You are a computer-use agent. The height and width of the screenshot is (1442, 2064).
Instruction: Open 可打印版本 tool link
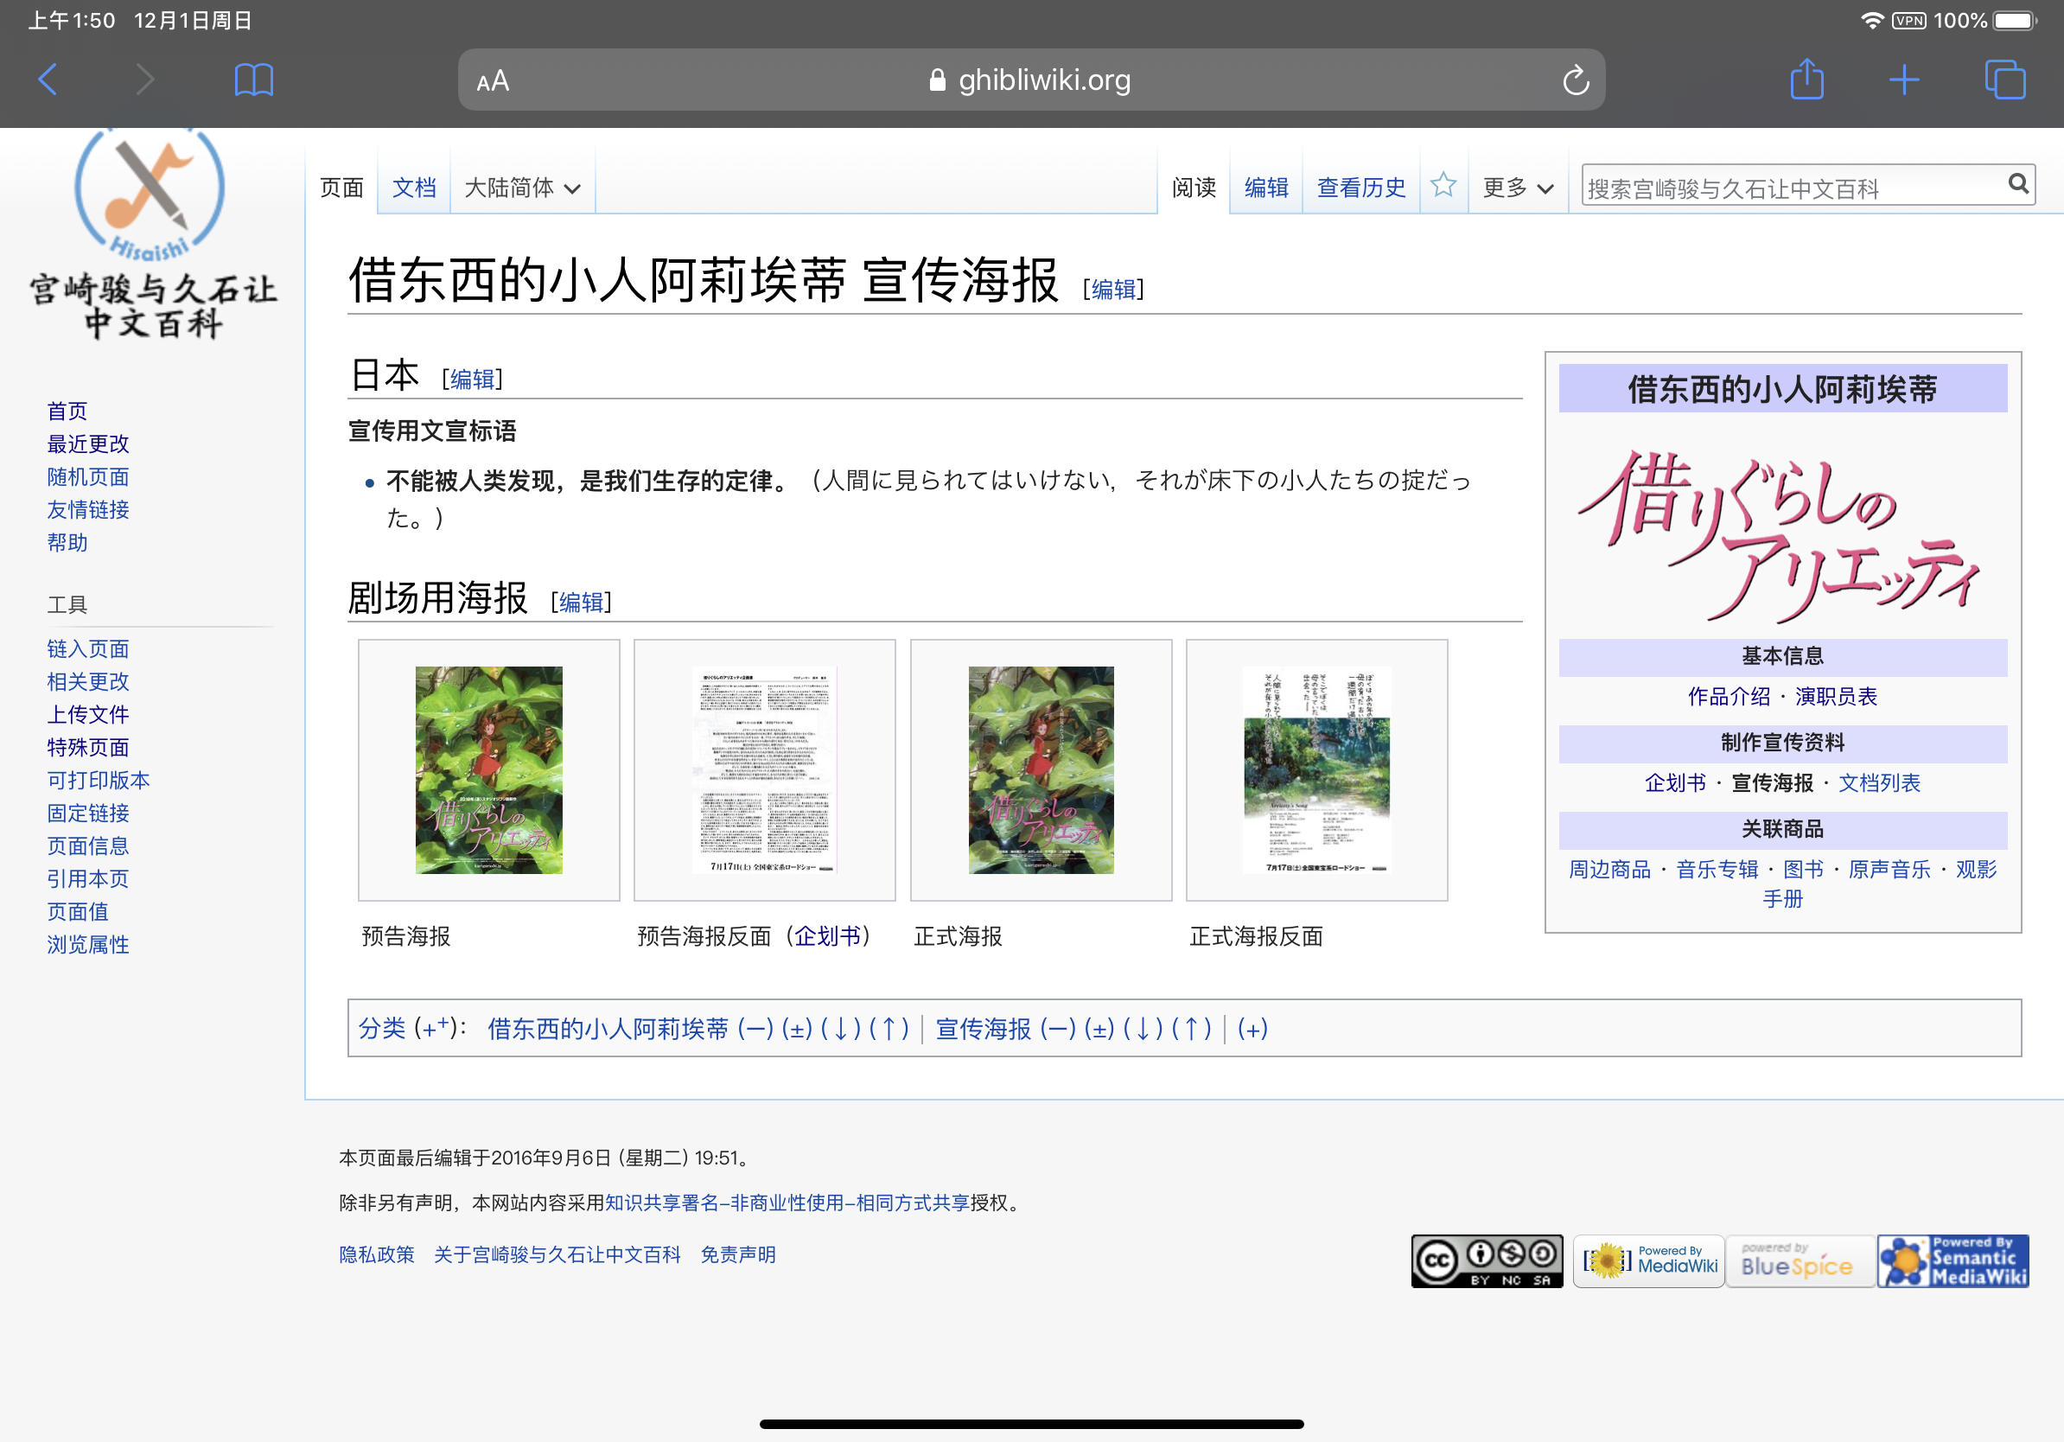(x=99, y=780)
